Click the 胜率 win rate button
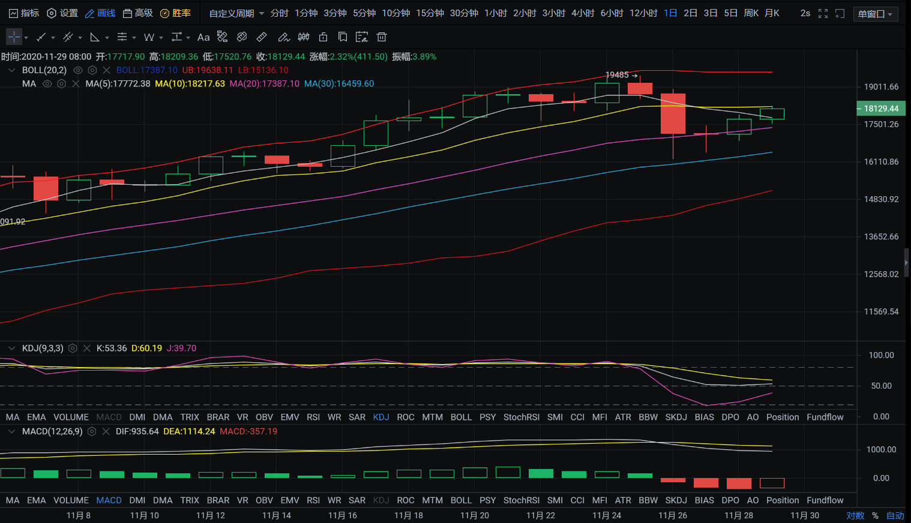 pos(175,13)
